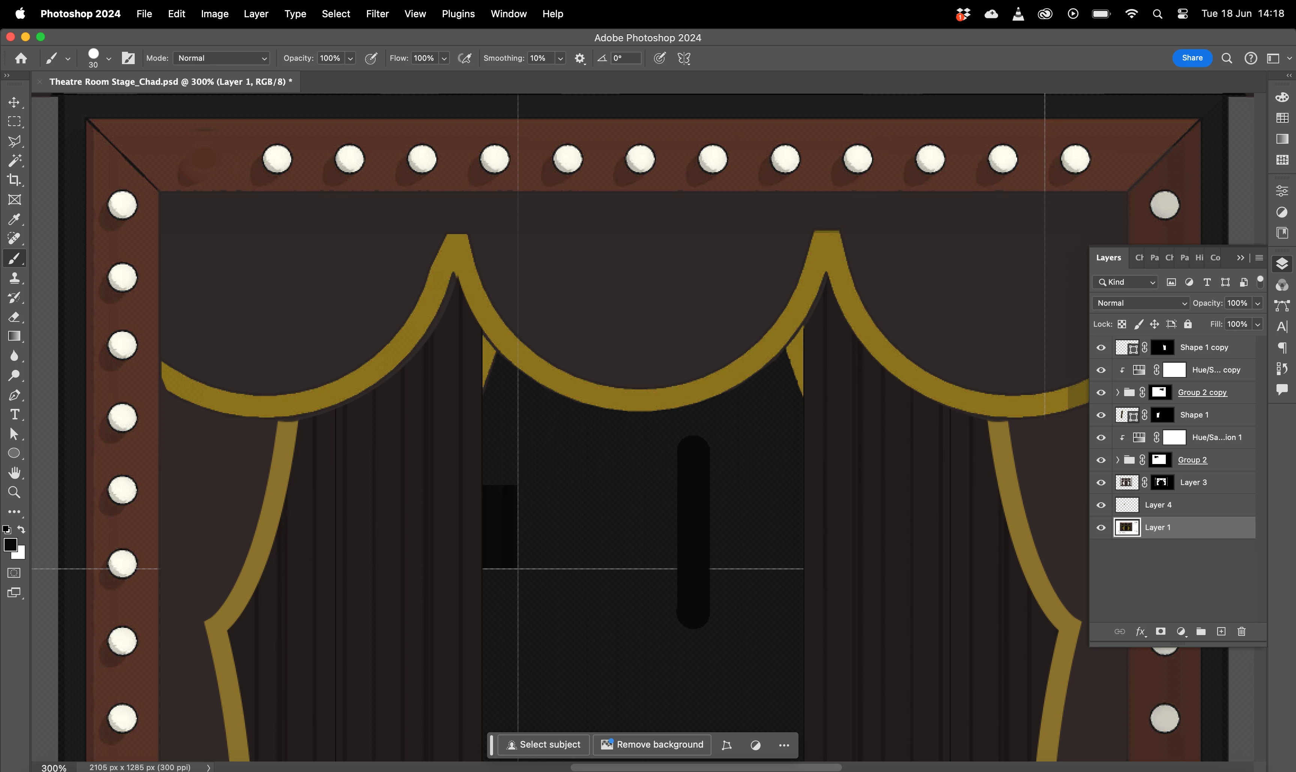Click the delete layer trash icon
The width and height of the screenshot is (1296, 772).
point(1241,632)
